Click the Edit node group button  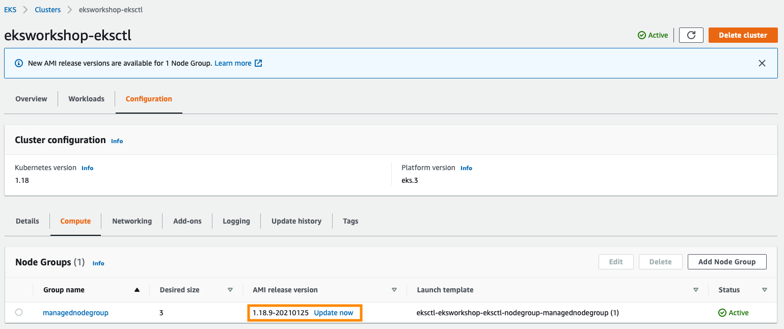(x=616, y=262)
